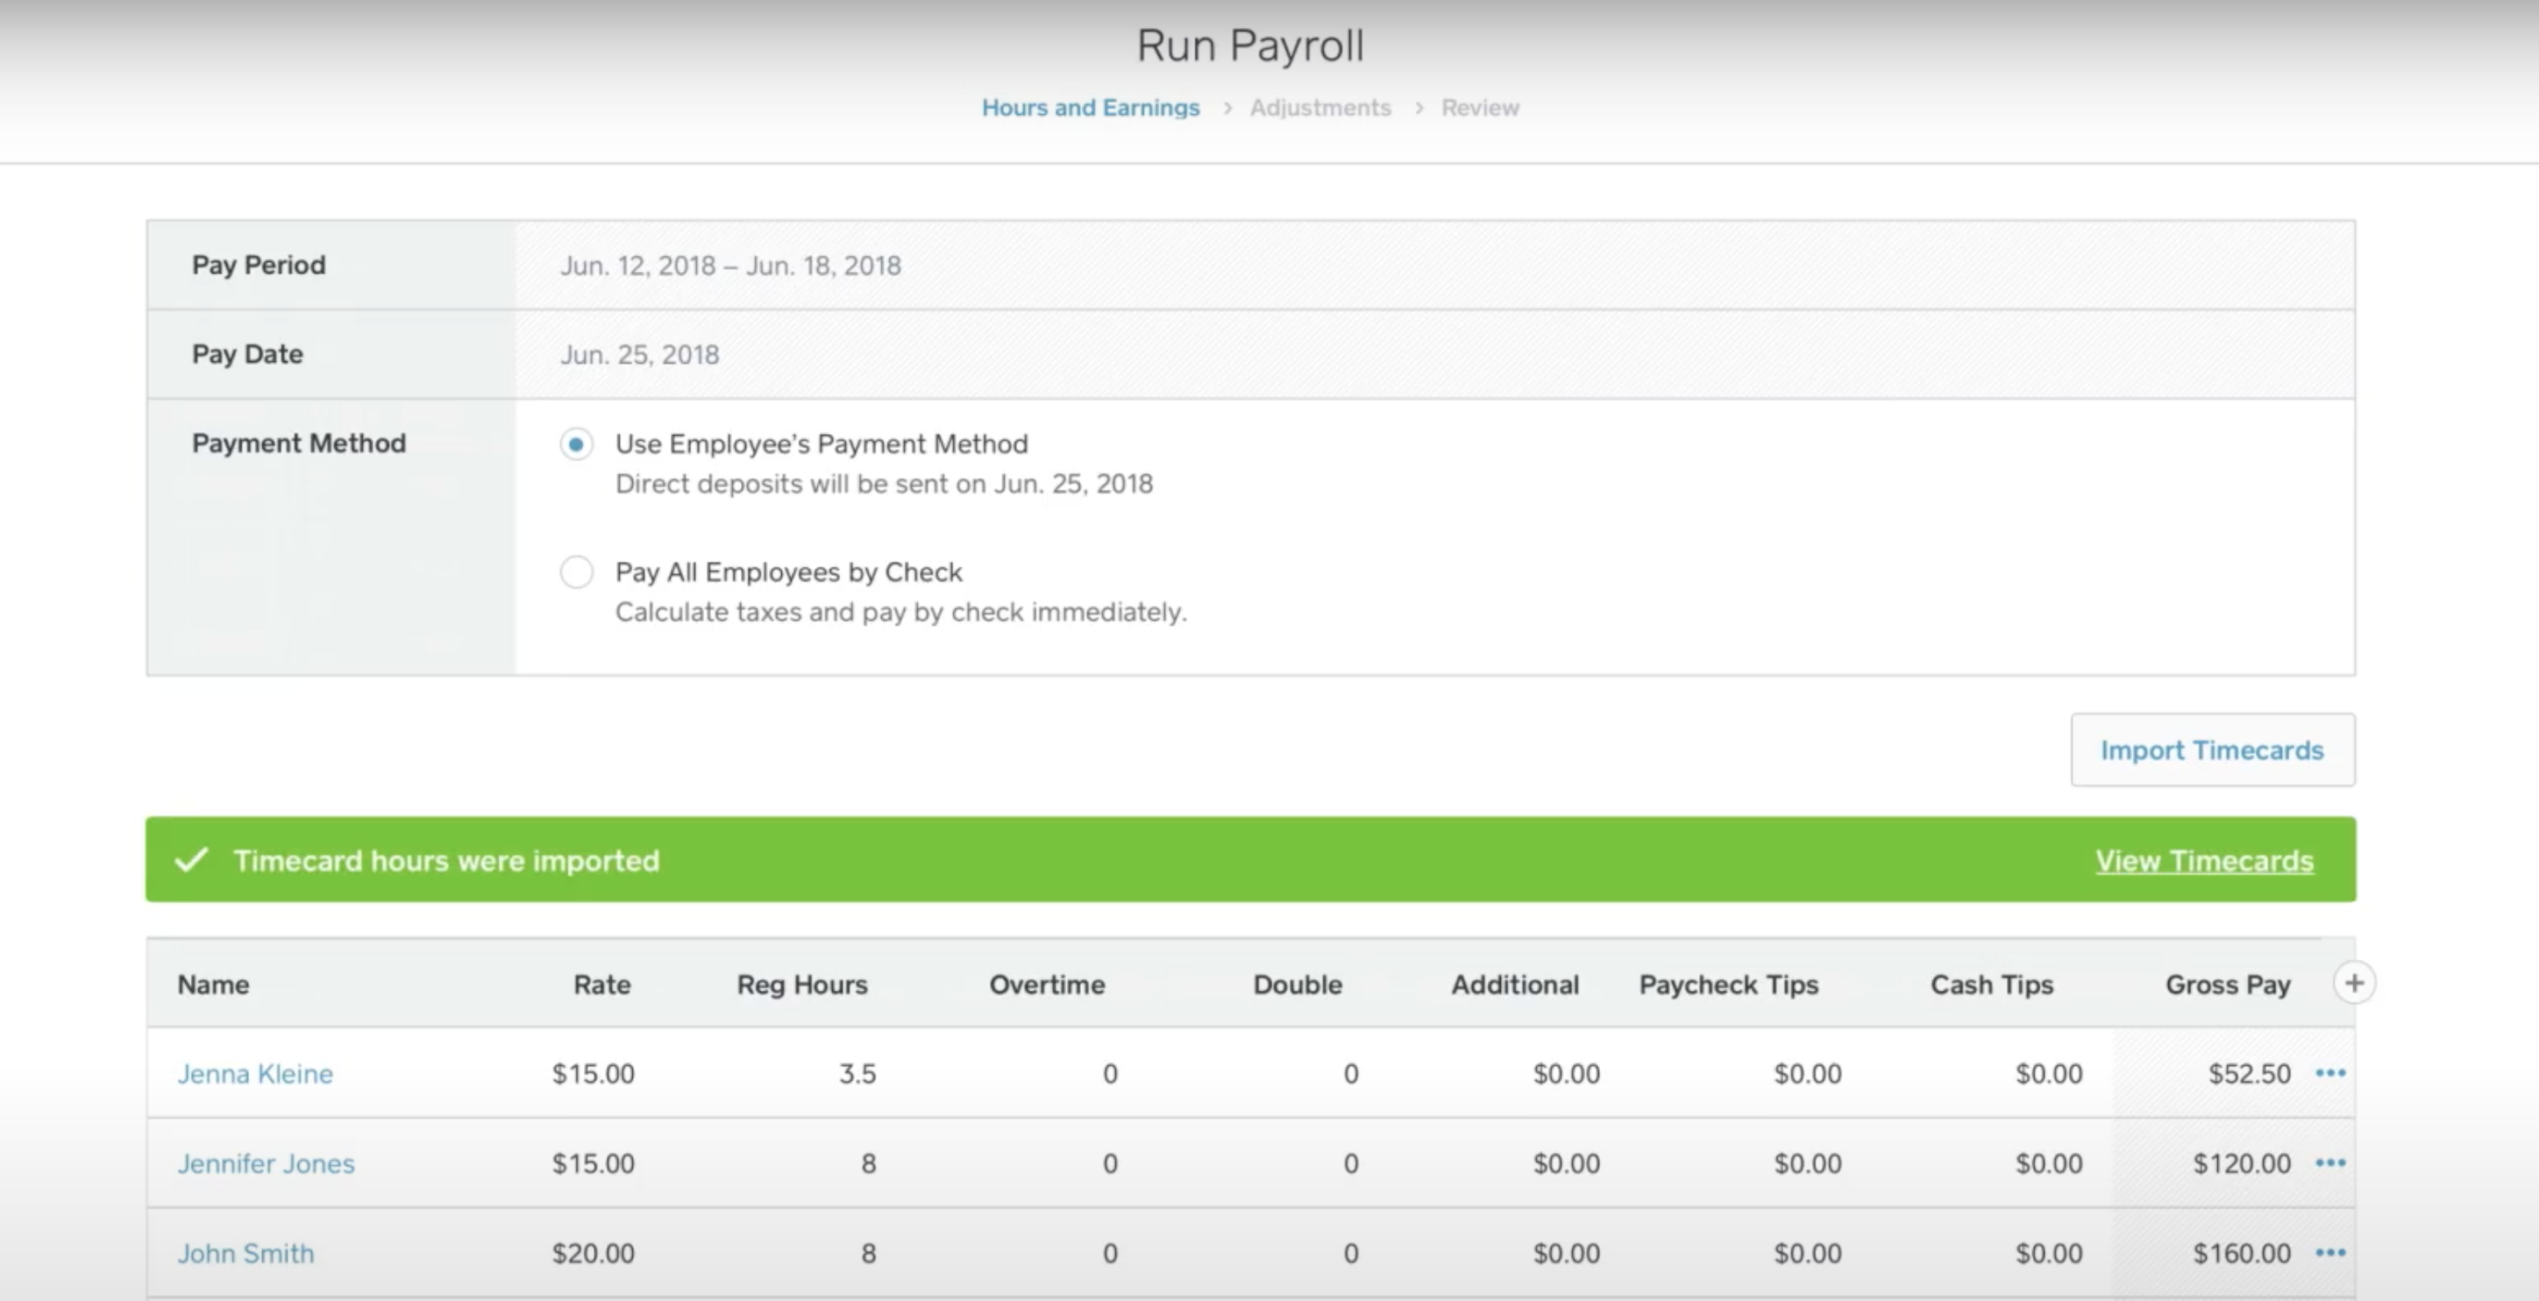Edit John Smith's additional pay
Screen dimensions: 2539x1301
pyautogui.click(x=1566, y=1254)
